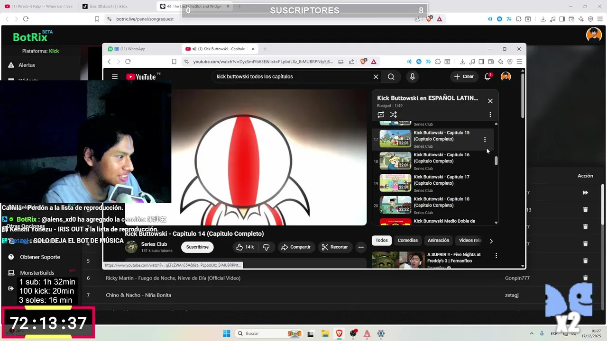Open Obtener Soporte in the BotRix sidebar
This screenshot has width=607, height=341.
tap(40, 257)
